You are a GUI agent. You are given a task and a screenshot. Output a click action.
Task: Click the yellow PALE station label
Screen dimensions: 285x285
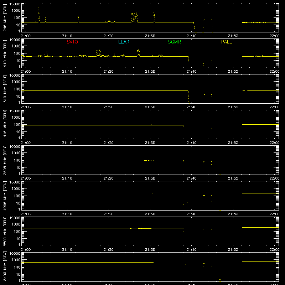(227, 42)
